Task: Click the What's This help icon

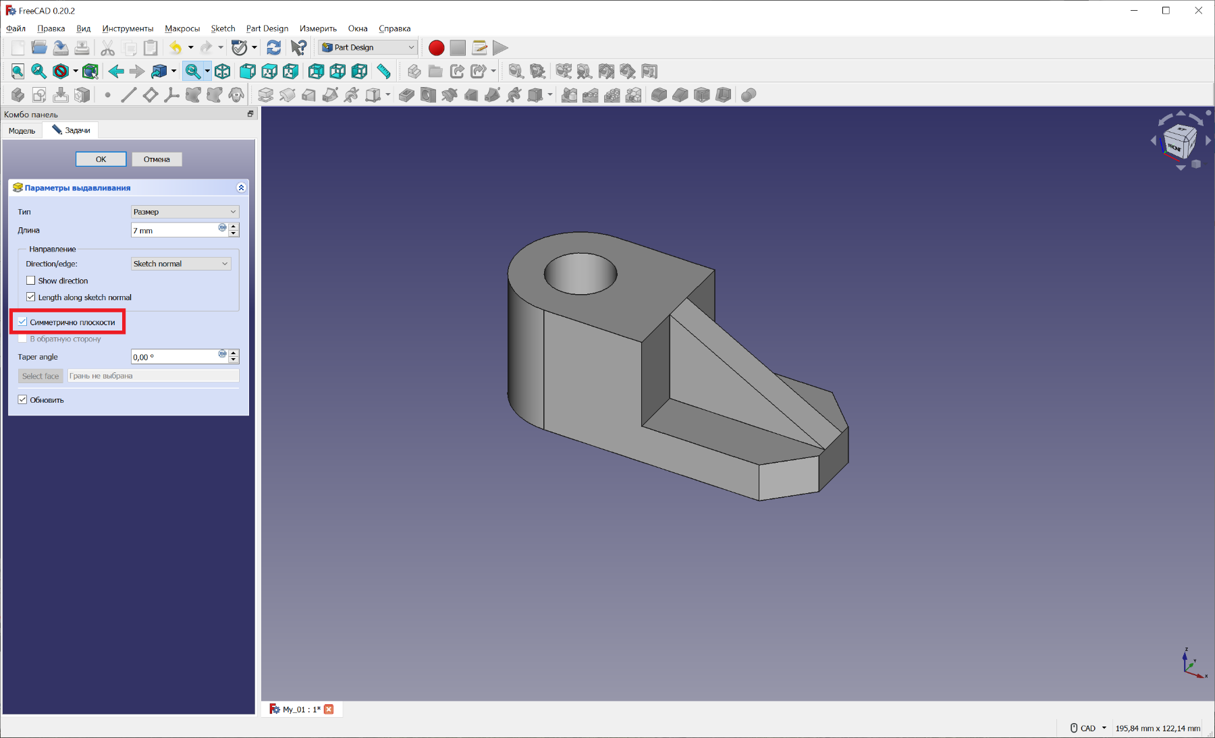Action: tap(298, 48)
